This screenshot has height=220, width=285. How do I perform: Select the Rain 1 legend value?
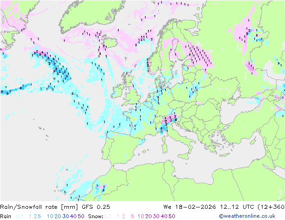point(30,216)
